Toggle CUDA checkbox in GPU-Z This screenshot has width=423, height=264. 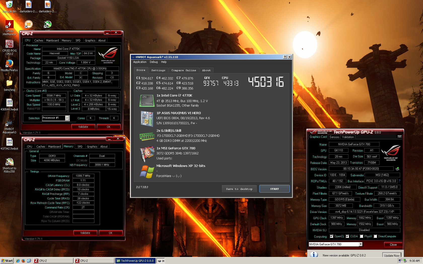pyautogui.click(x=347, y=236)
